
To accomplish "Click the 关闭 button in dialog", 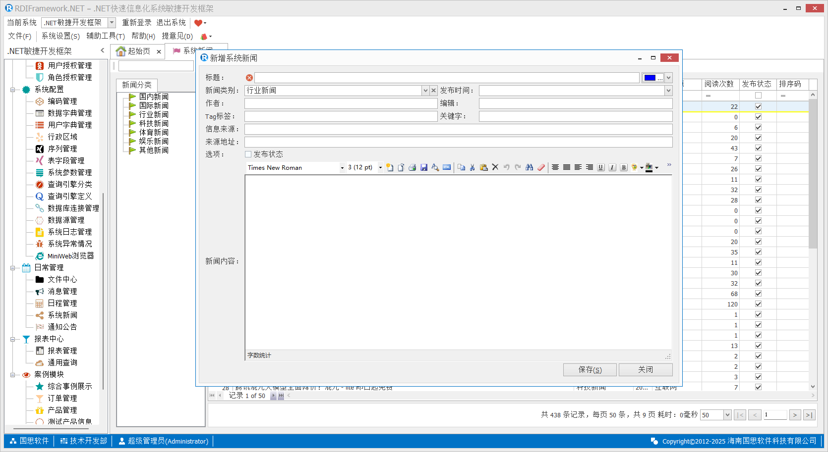I will (646, 370).
